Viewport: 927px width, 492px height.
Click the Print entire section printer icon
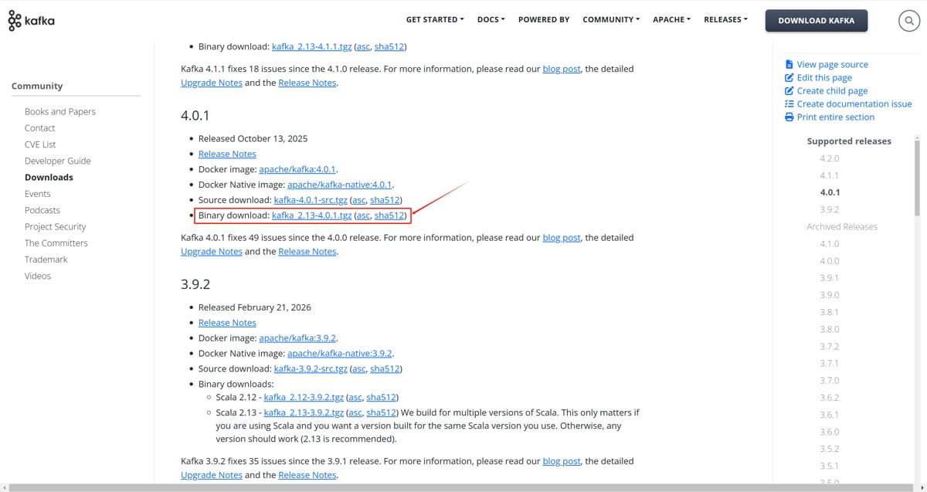789,117
